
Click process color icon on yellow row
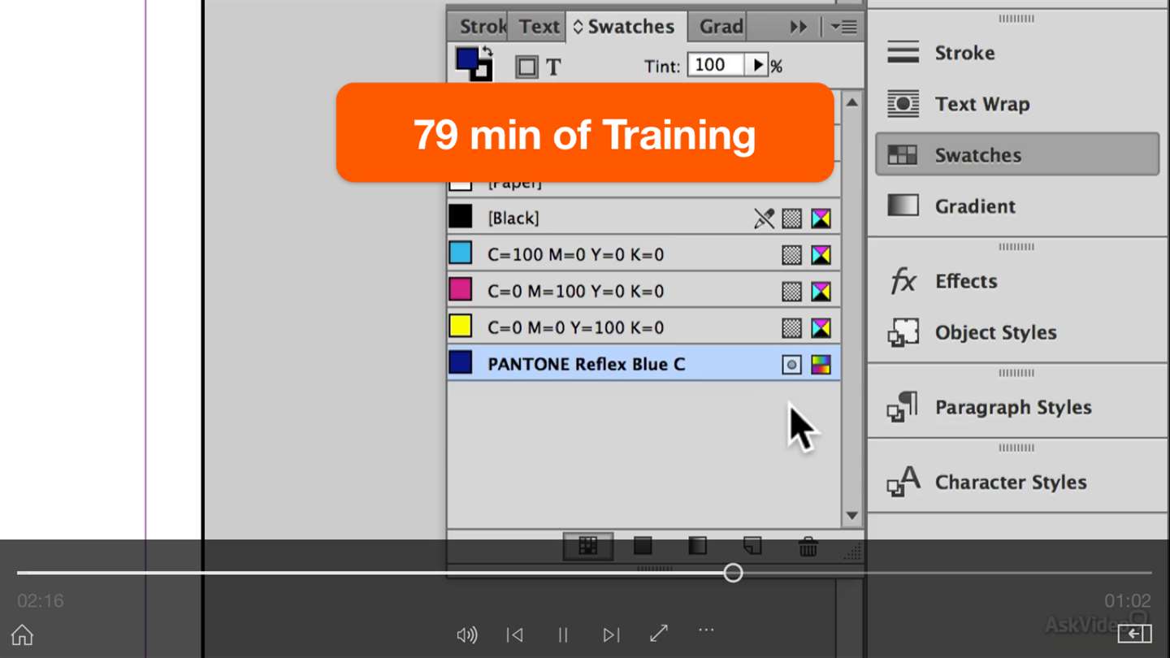[791, 328]
